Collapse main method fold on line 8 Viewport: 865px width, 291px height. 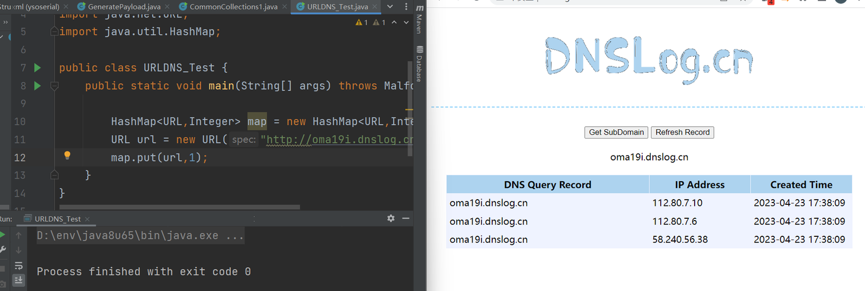(54, 86)
